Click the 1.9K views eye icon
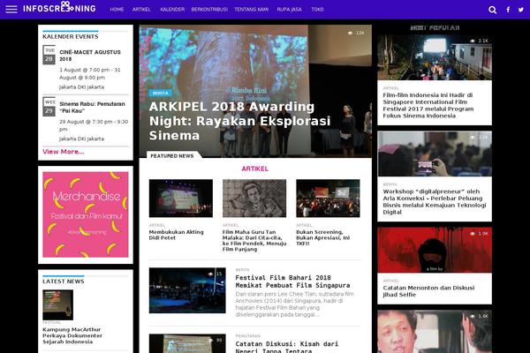 pos(473,233)
